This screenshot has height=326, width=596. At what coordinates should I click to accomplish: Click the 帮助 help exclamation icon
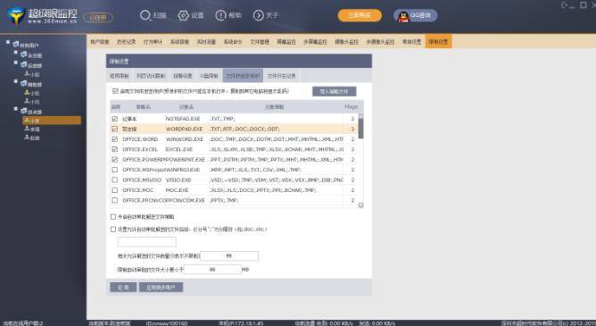(x=220, y=15)
